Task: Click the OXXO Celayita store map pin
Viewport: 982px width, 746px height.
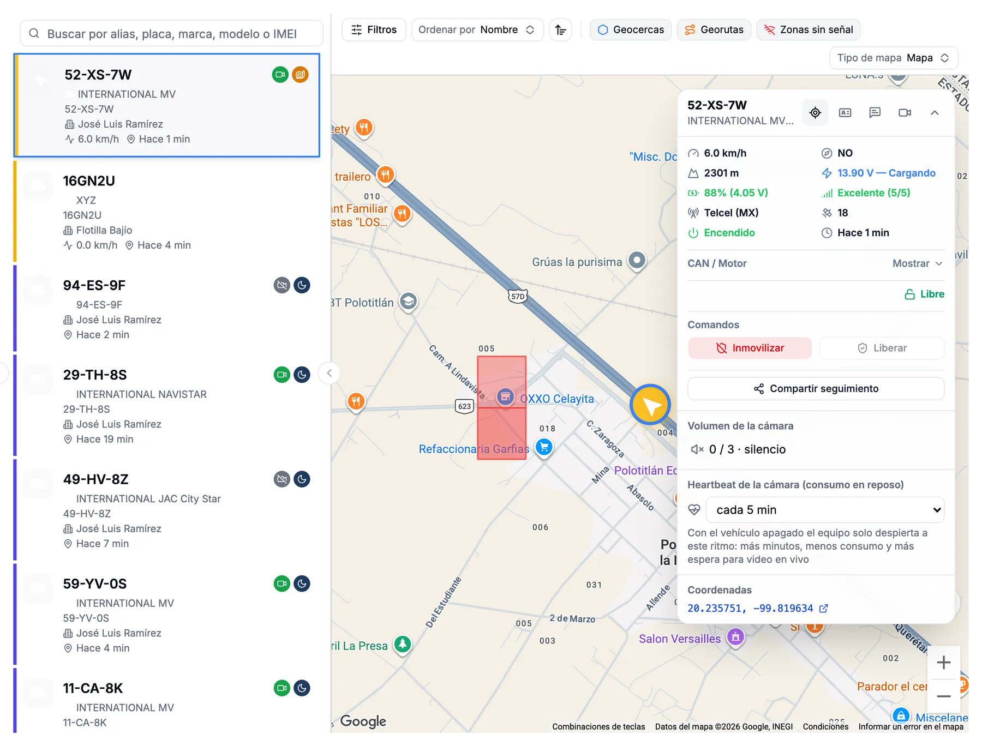Action: [x=505, y=397]
